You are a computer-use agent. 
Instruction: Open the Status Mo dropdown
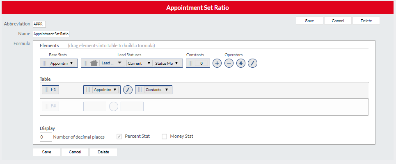tap(167, 63)
